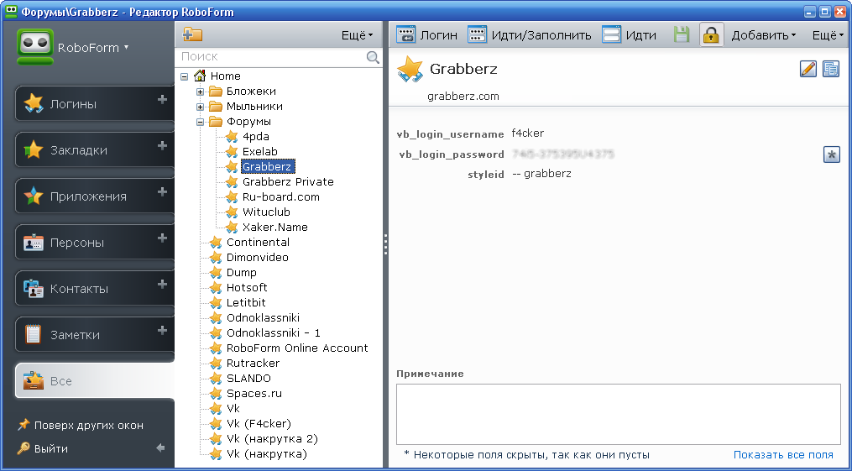Collapse the sidebar with the left arrow
Viewport: 852px width, 471px height.
(160, 448)
